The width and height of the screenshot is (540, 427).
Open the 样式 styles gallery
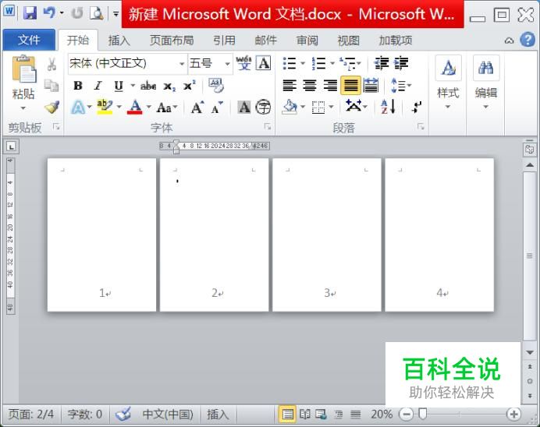[x=448, y=83]
